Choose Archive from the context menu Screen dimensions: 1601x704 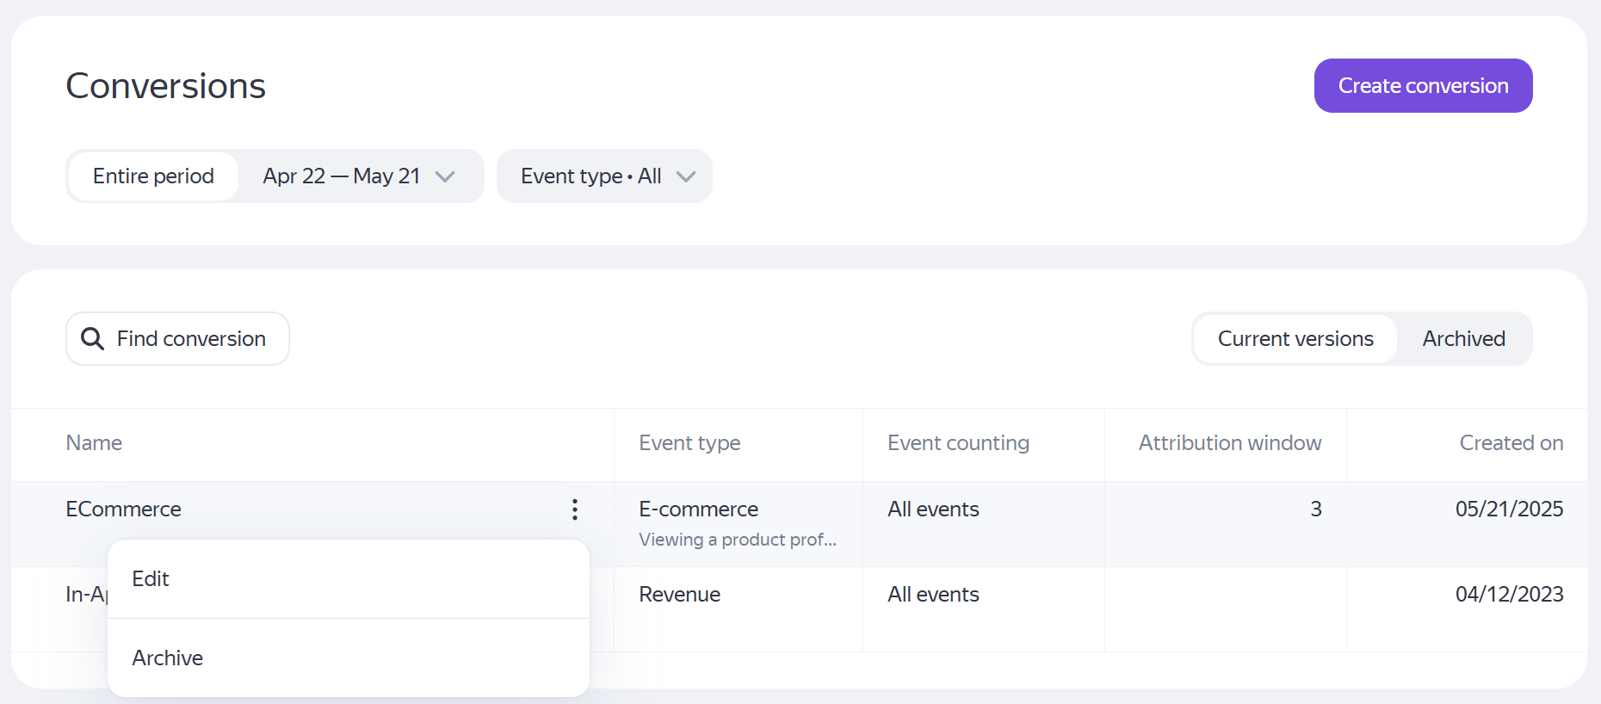(x=168, y=658)
